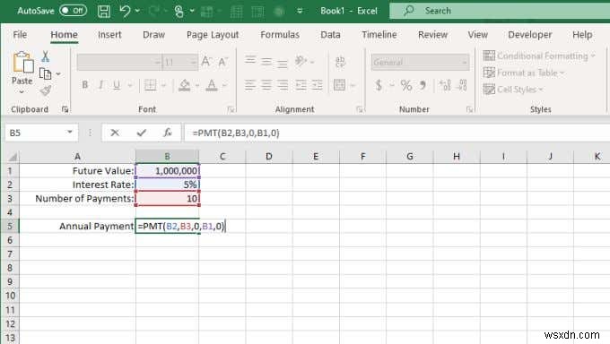Image resolution: width=610 pixels, height=344 pixels.
Task: Open the Help tab
Action: [582, 35]
